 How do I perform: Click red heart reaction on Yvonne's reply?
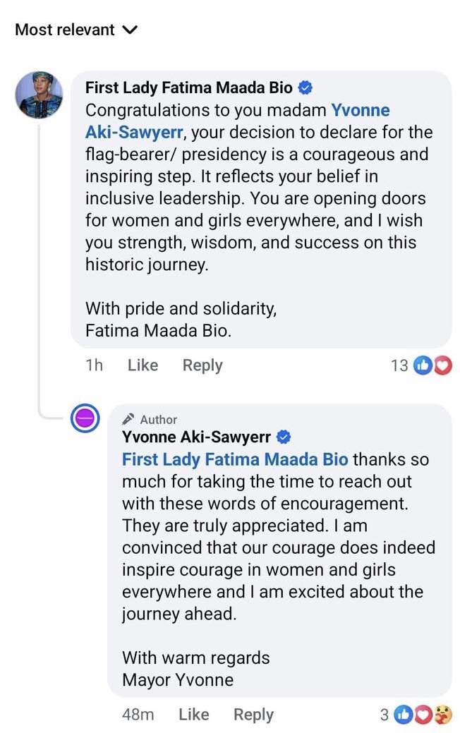click(425, 715)
